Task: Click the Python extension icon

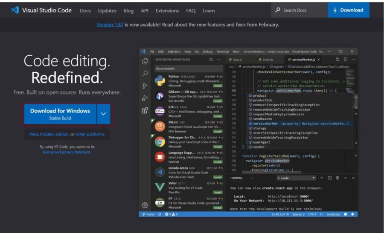Action: [160, 81]
